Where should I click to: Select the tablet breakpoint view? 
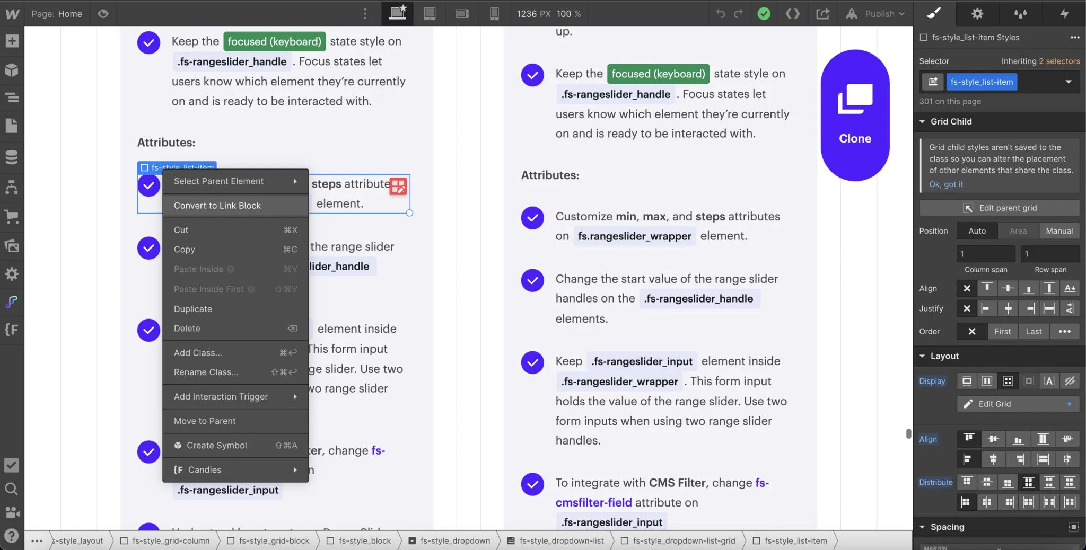430,14
